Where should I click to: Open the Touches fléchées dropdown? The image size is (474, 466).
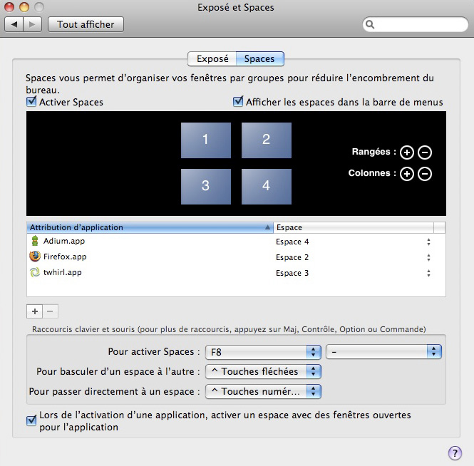click(x=262, y=371)
